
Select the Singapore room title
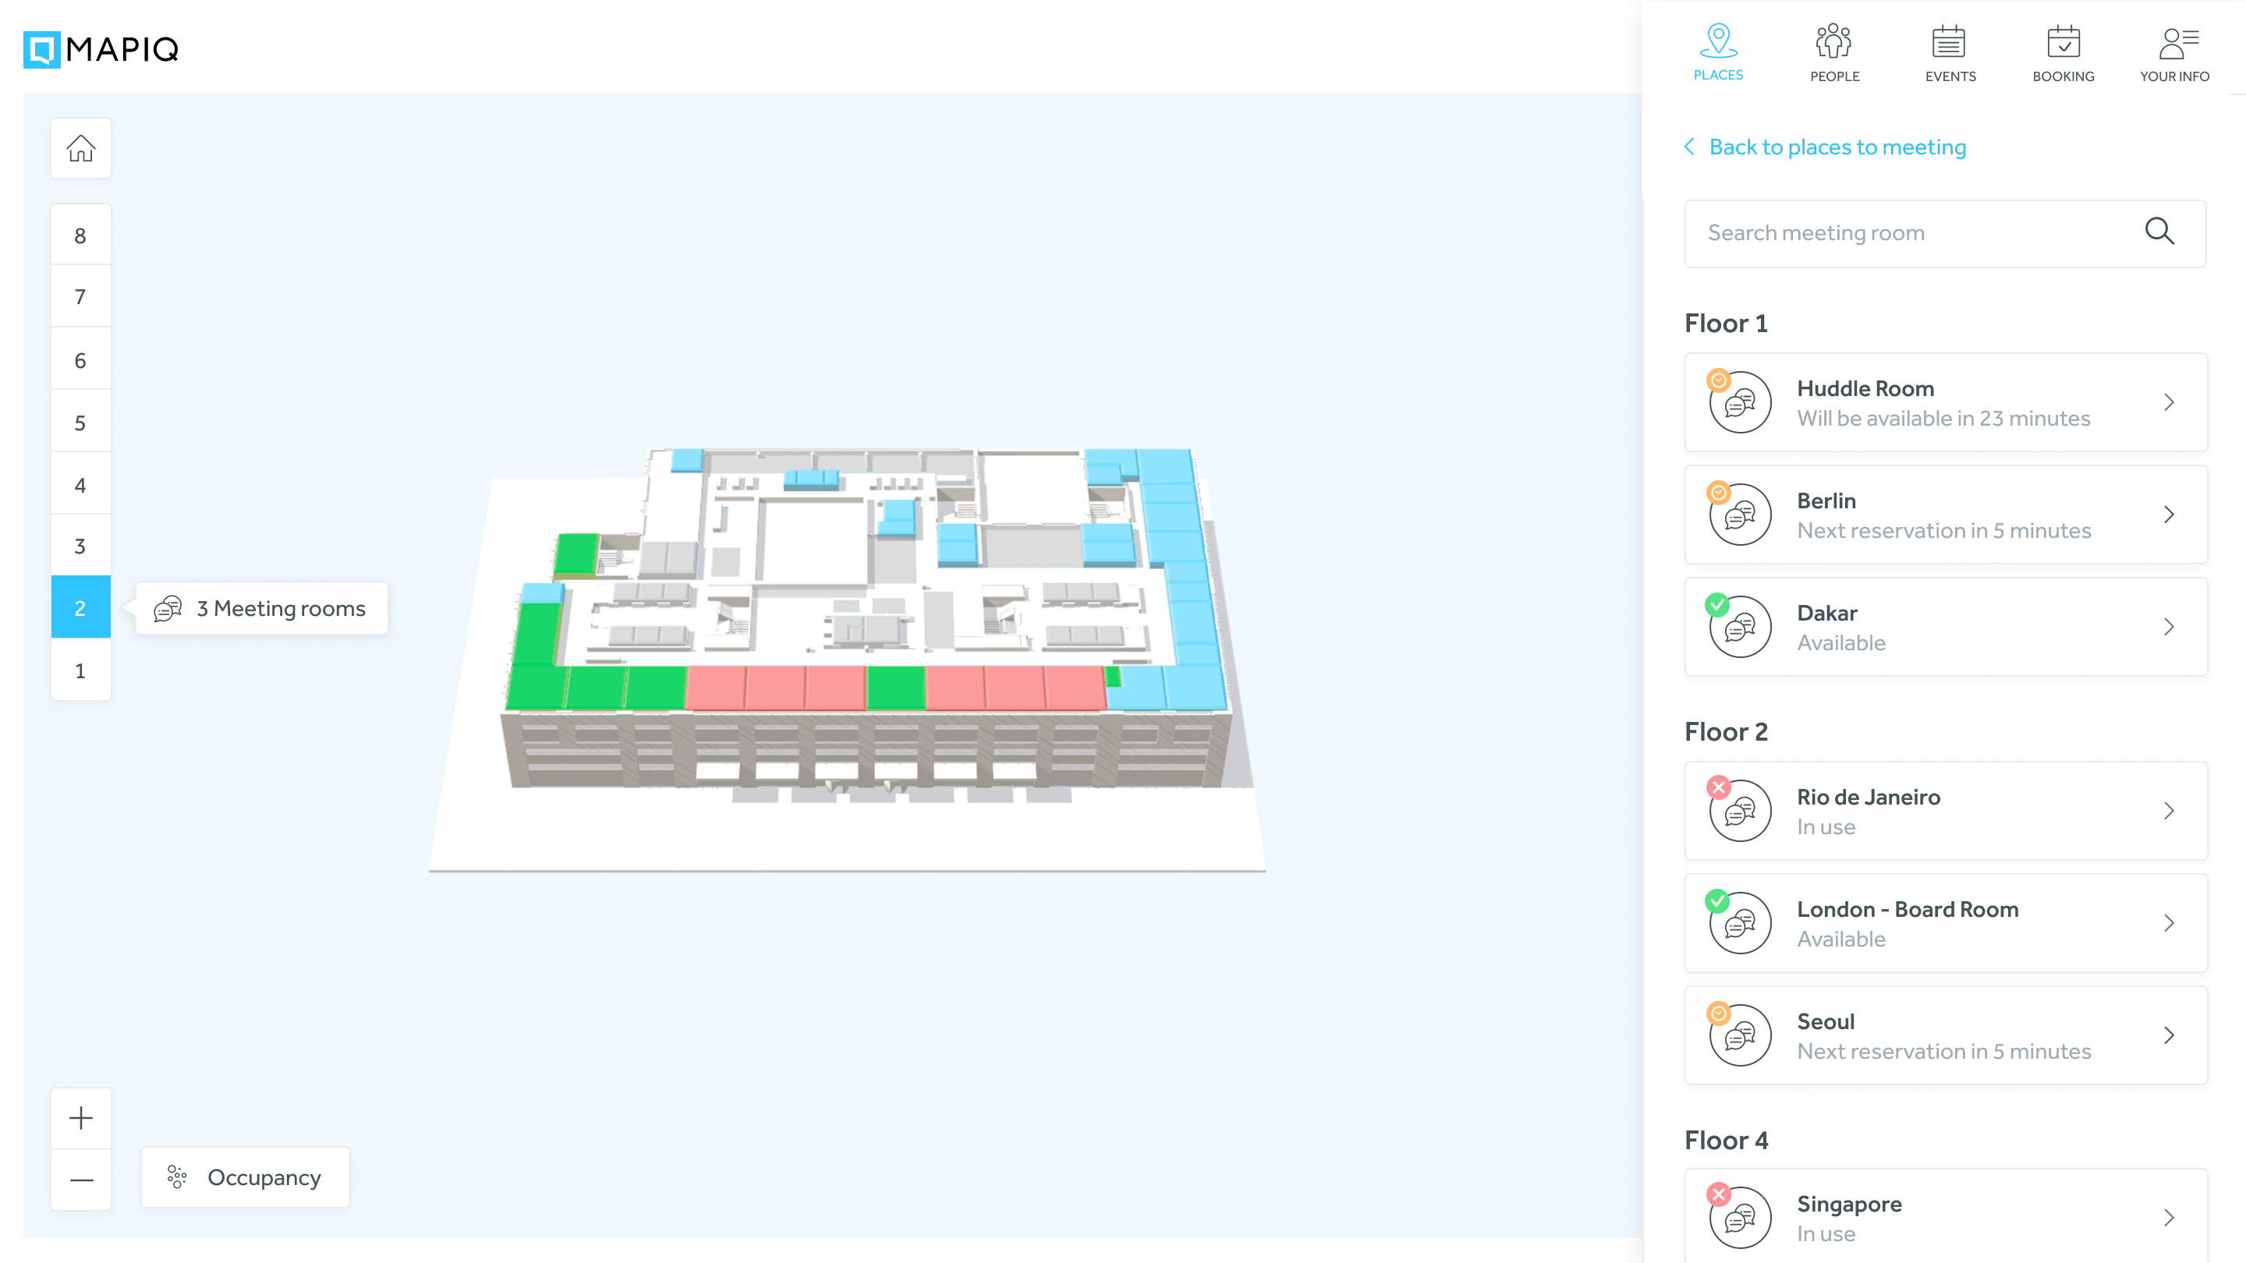tap(1849, 1205)
